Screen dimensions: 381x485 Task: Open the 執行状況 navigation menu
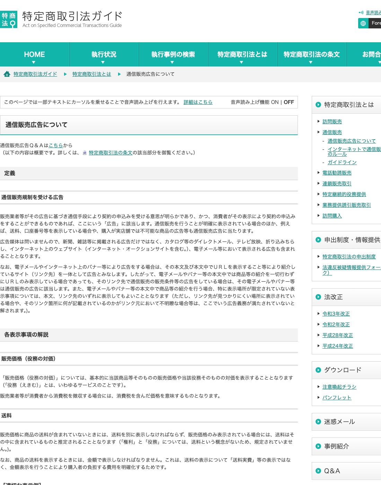[104, 54]
